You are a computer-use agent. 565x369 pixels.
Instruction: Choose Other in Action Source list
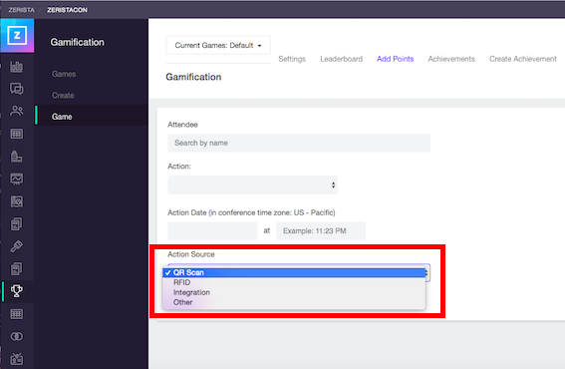pos(294,302)
